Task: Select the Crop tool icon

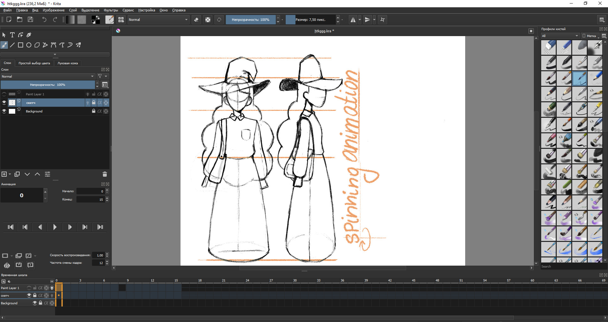Action: [x=382, y=20]
